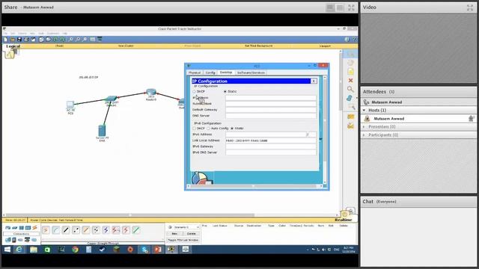Toggle full screen on the Video pod
Image resolution: width=479 pixels, height=269 pixels.
point(470,7)
